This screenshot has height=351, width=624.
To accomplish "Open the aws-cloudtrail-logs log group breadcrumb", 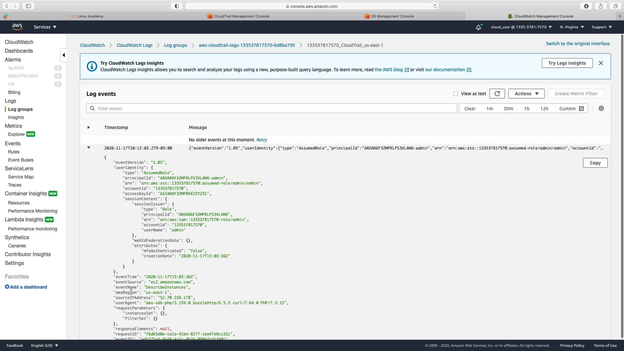I will point(247,45).
